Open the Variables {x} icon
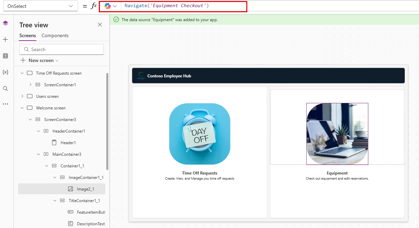 click(x=5, y=72)
